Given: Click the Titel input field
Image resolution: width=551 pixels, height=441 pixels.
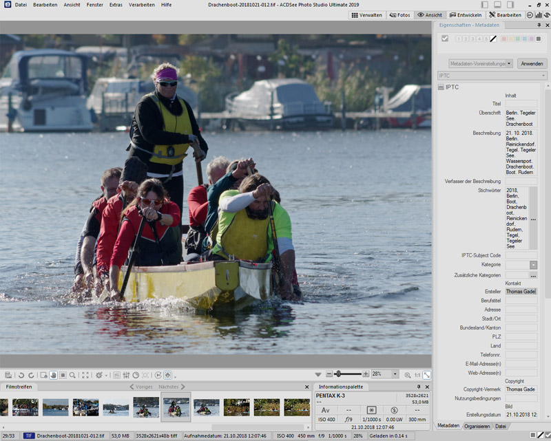Looking at the screenshot, I should pyautogui.click(x=521, y=103).
